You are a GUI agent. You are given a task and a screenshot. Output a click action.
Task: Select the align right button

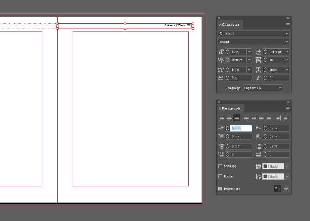(x=237, y=118)
